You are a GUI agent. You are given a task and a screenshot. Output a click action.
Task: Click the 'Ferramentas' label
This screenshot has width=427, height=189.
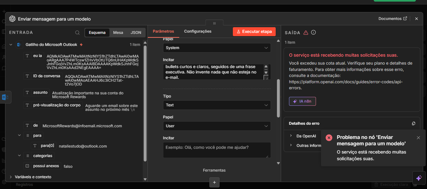214,170
